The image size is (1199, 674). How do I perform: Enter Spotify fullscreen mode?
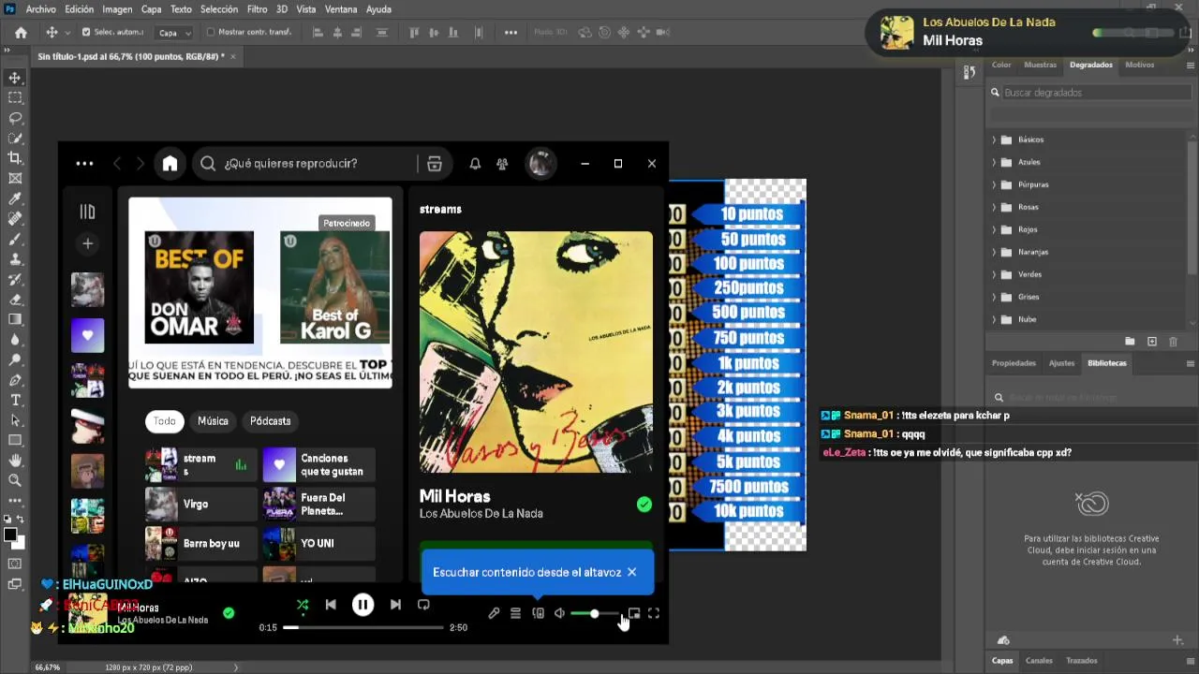(654, 614)
